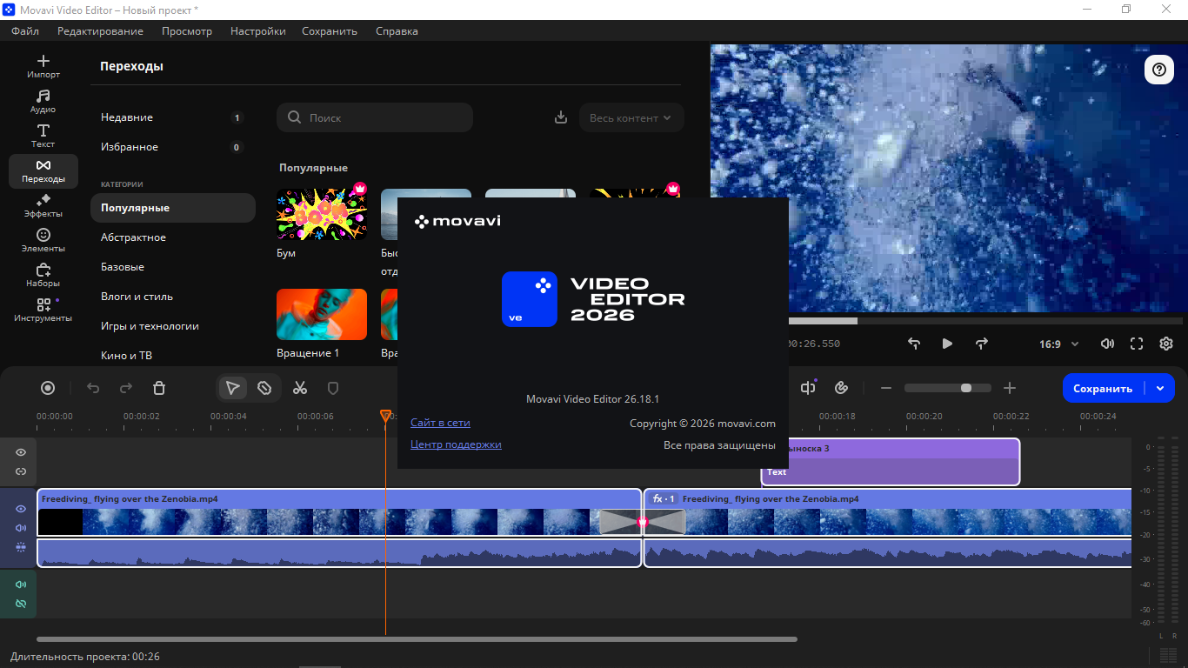This screenshot has height=668, width=1188.
Task: Click the audio detach icon on timeline toolbar
Action: pos(808,388)
